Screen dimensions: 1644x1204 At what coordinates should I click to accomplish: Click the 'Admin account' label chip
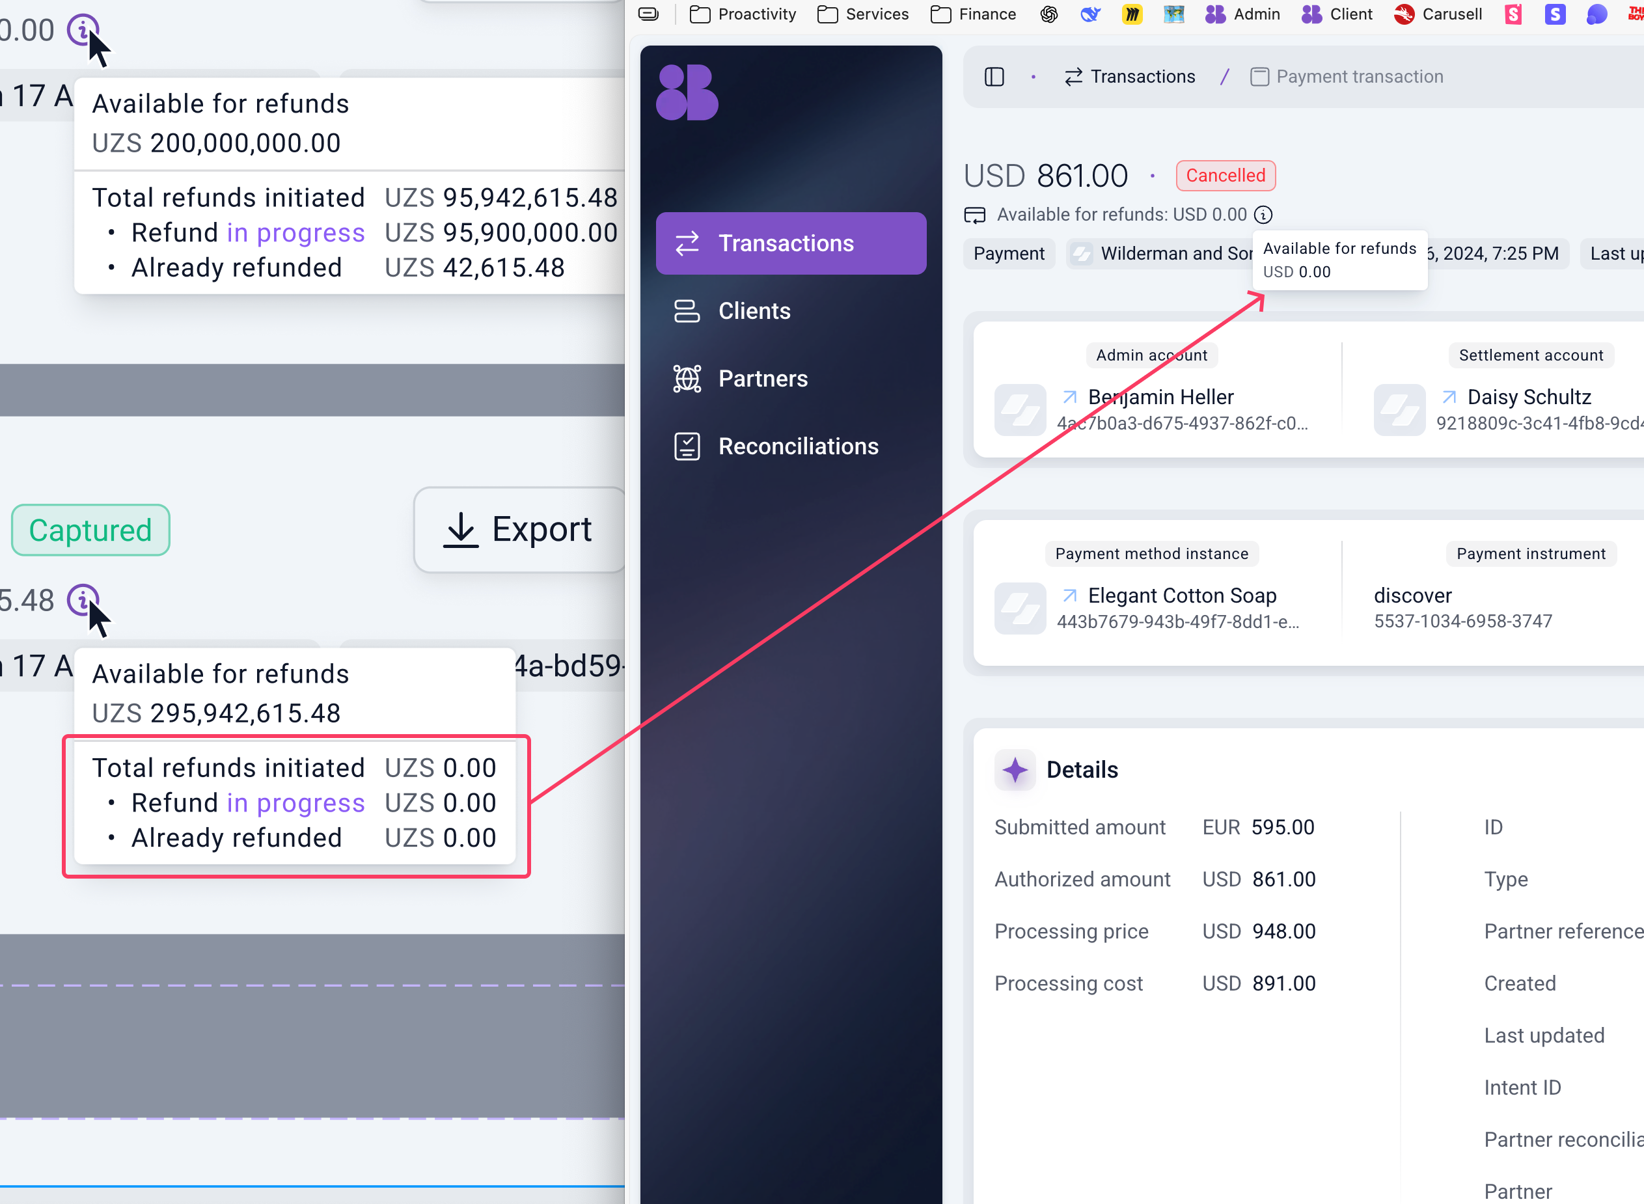click(x=1151, y=355)
